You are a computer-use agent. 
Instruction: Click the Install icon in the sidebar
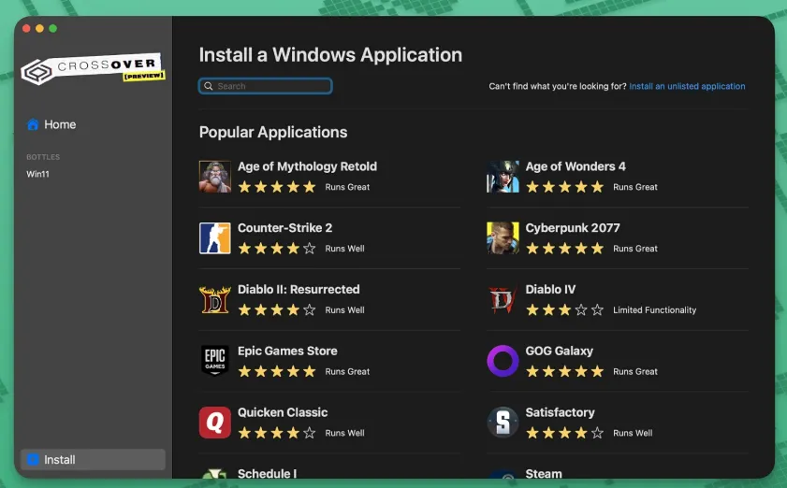(x=33, y=459)
